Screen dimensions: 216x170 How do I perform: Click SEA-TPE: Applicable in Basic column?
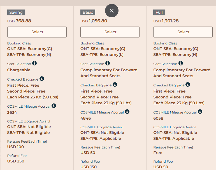(x=101, y=138)
